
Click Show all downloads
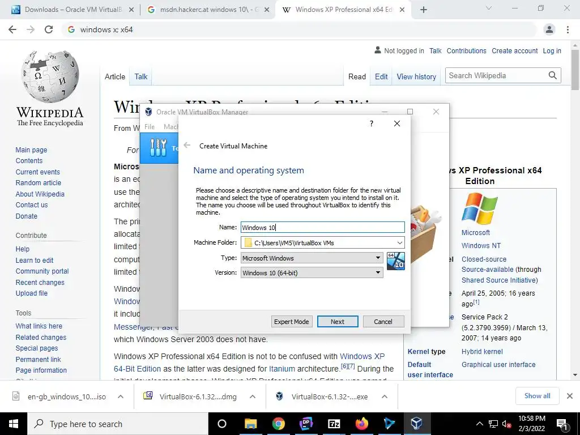(x=537, y=396)
